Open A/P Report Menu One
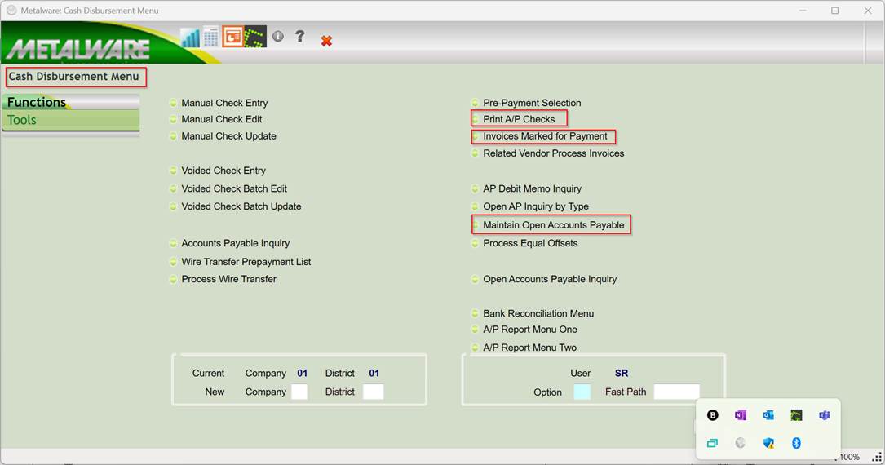885x465 pixels. point(530,329)
